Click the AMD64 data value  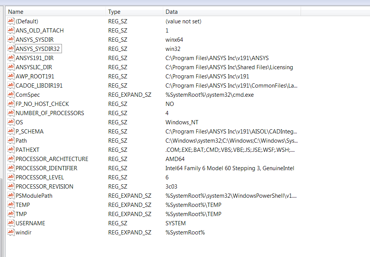tap(175, 159)
